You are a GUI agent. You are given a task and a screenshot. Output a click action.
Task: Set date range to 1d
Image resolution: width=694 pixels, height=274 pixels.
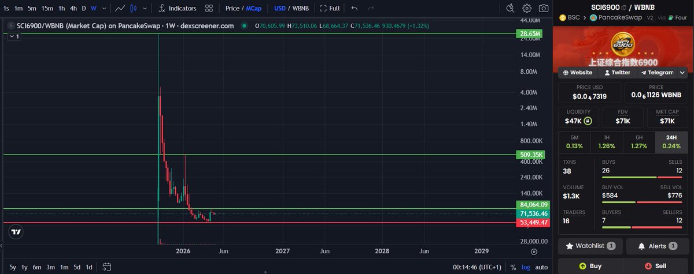point(88,267)
